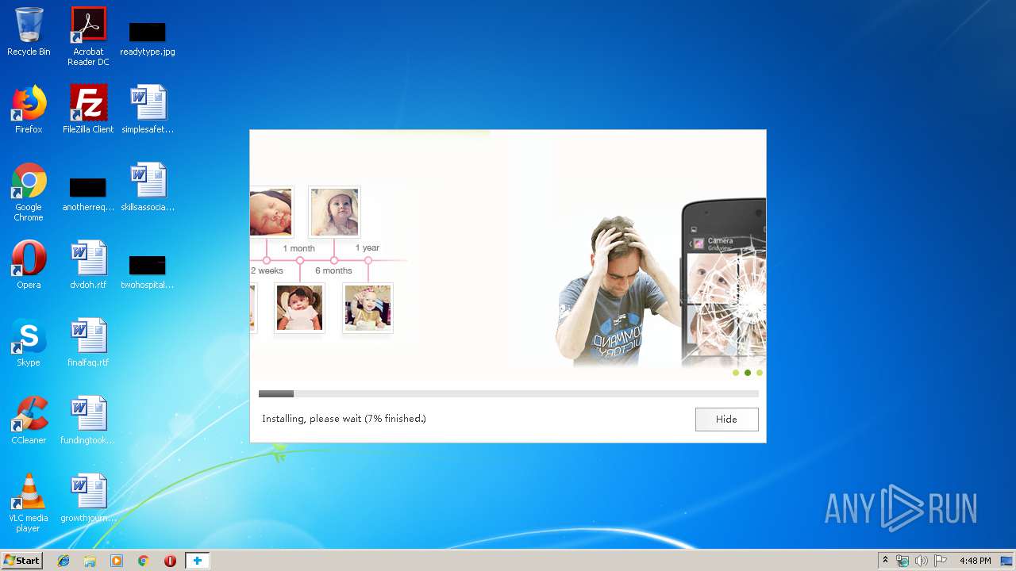Click the installer progress bar
The width and height of the screenshot is (1016, 571).
coord(508,393)
